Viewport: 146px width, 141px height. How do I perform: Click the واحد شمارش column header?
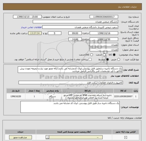coord(52,91)
